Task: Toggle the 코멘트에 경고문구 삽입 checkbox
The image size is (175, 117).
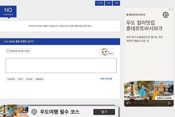Action: pos(8,51)
